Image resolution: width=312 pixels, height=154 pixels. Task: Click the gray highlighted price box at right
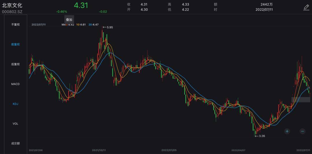coord(301,100)
